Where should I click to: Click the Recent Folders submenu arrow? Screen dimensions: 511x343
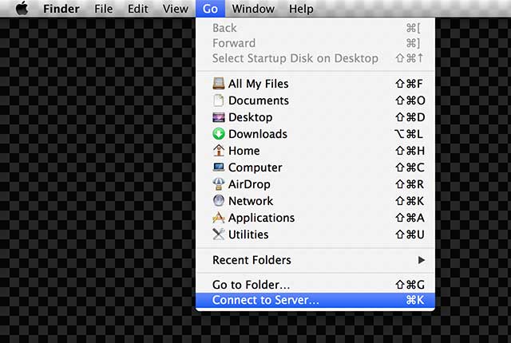(422, 260)
